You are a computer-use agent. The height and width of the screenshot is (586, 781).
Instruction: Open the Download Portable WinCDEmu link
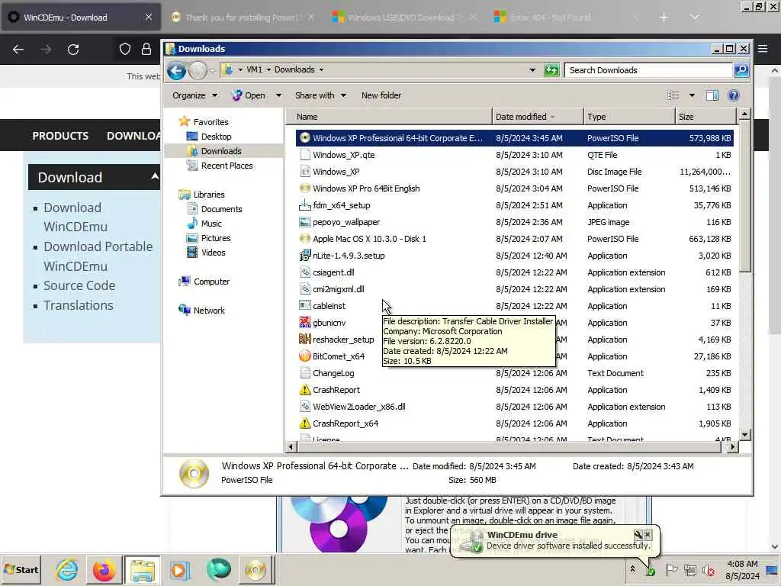98,256
